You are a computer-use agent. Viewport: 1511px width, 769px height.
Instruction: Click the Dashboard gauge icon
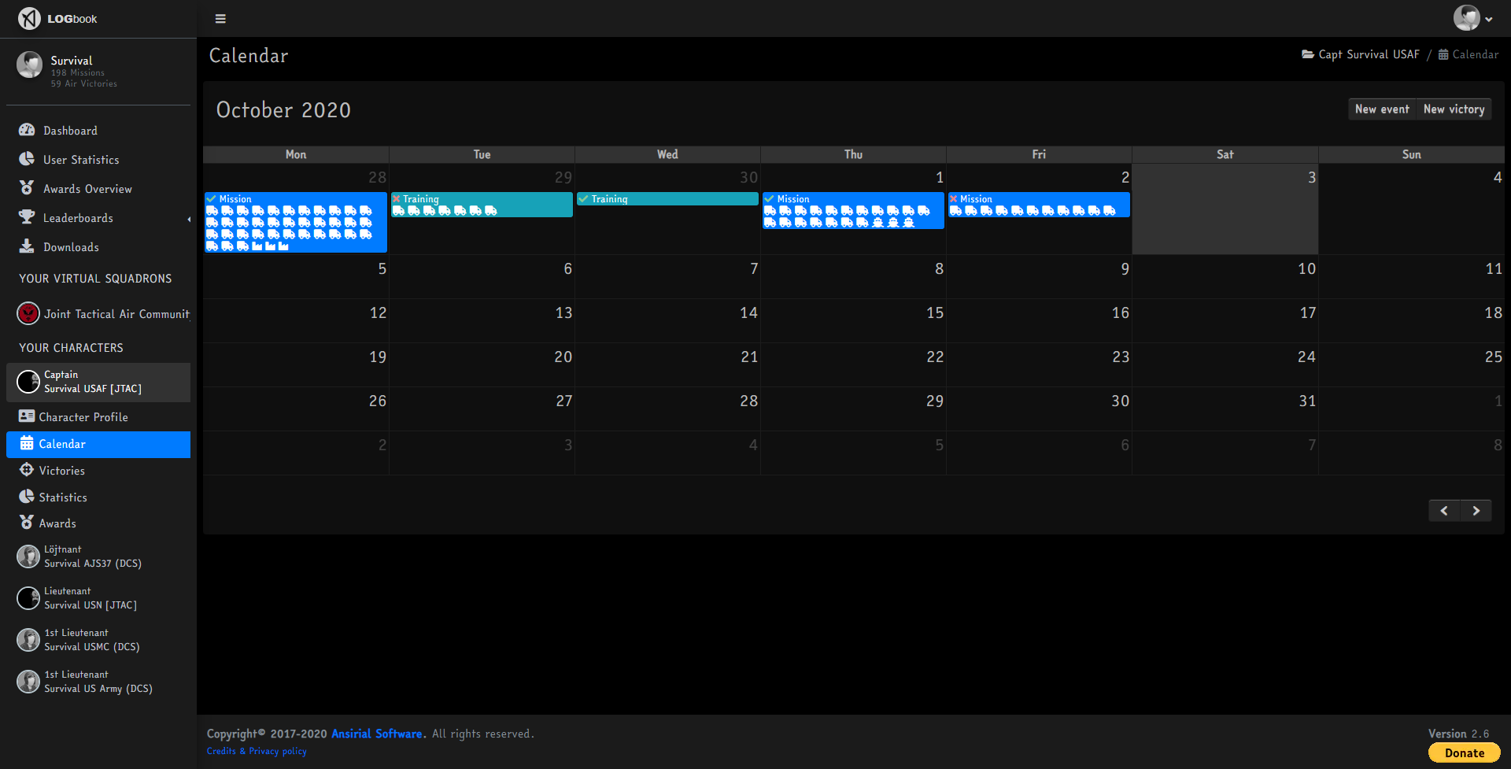click(x=27, y=130)
